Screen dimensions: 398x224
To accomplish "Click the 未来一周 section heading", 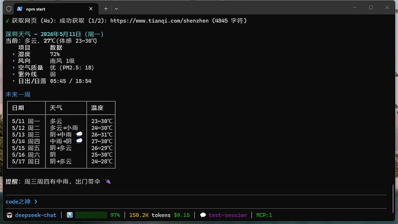I will [18, 95].
